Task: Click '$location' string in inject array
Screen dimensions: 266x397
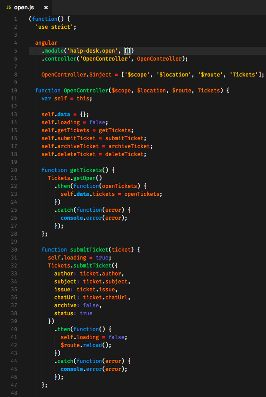Action: [173, 75]
